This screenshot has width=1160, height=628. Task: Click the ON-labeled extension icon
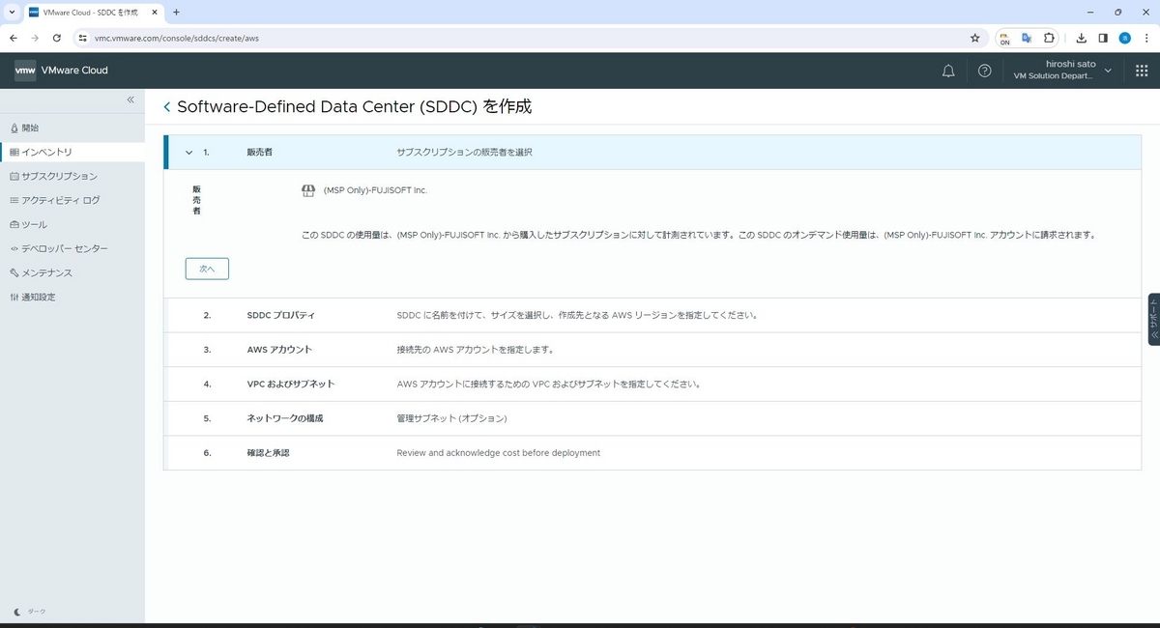(1005, 38)
